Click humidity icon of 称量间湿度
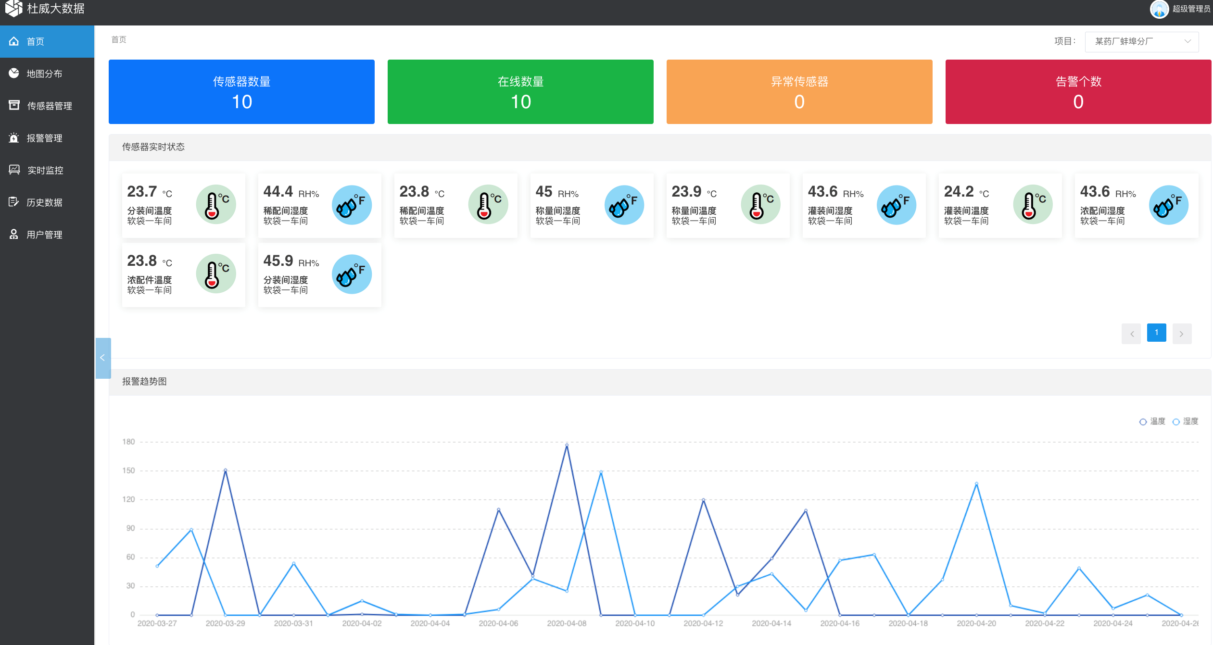1213x645 pixels. pos(624,205)
